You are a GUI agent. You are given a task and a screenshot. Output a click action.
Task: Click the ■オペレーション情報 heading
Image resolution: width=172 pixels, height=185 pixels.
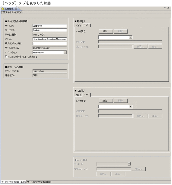[x=14, y=67]
